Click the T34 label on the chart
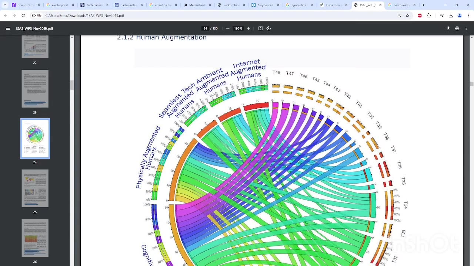Screen dimensions: 474x266 point(405,205)
